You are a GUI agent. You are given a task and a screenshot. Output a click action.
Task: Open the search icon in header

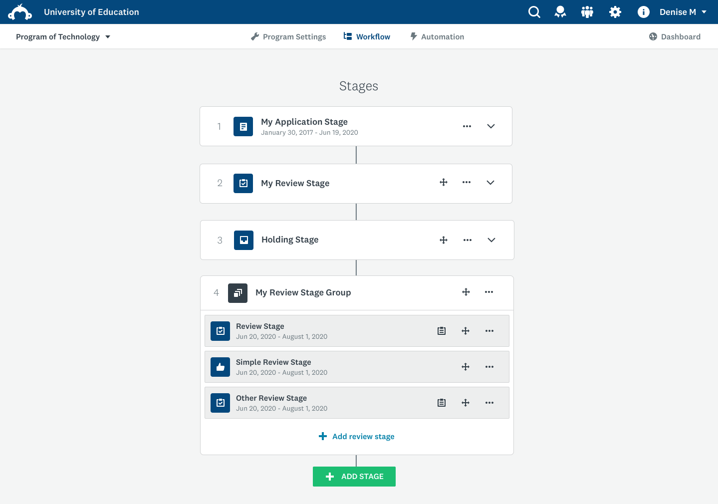pyautogui.click(x=534, y=12)
